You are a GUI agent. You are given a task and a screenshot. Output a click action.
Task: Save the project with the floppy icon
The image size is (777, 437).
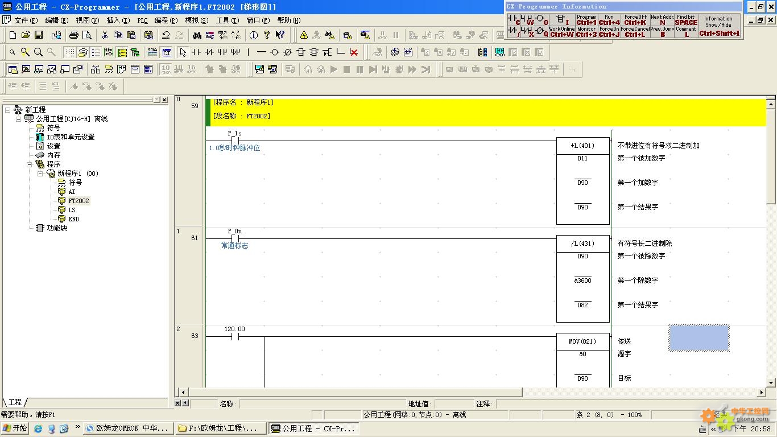point(39,35)
